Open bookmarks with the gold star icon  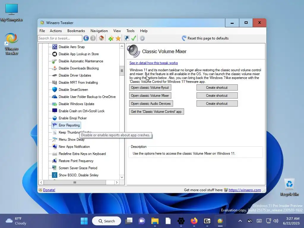[x=118, y=38]
